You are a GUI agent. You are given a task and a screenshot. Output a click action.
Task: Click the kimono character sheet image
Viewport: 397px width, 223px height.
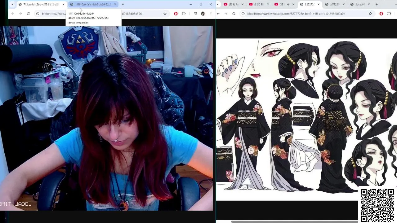pyautogui.click(x=306, y=120)
